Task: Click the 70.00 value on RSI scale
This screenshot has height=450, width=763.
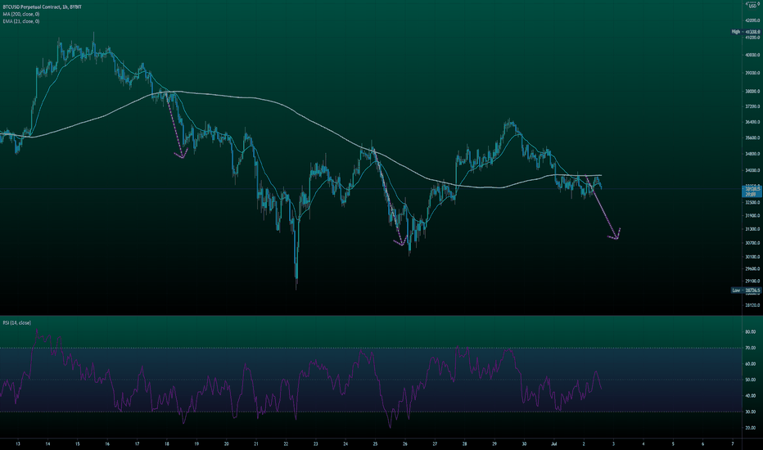Action: click(751, 348)
